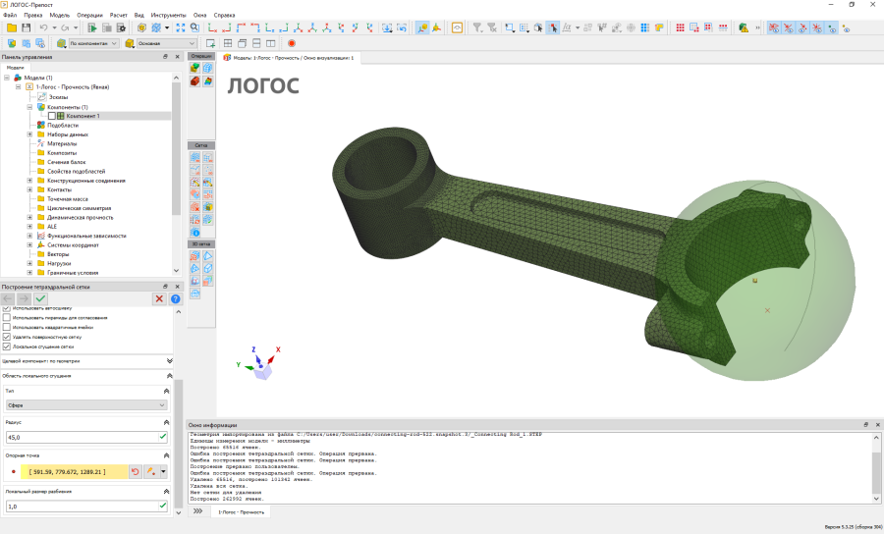Open the Модель menu
884x534 pixels.
click(x=59, y=15)
